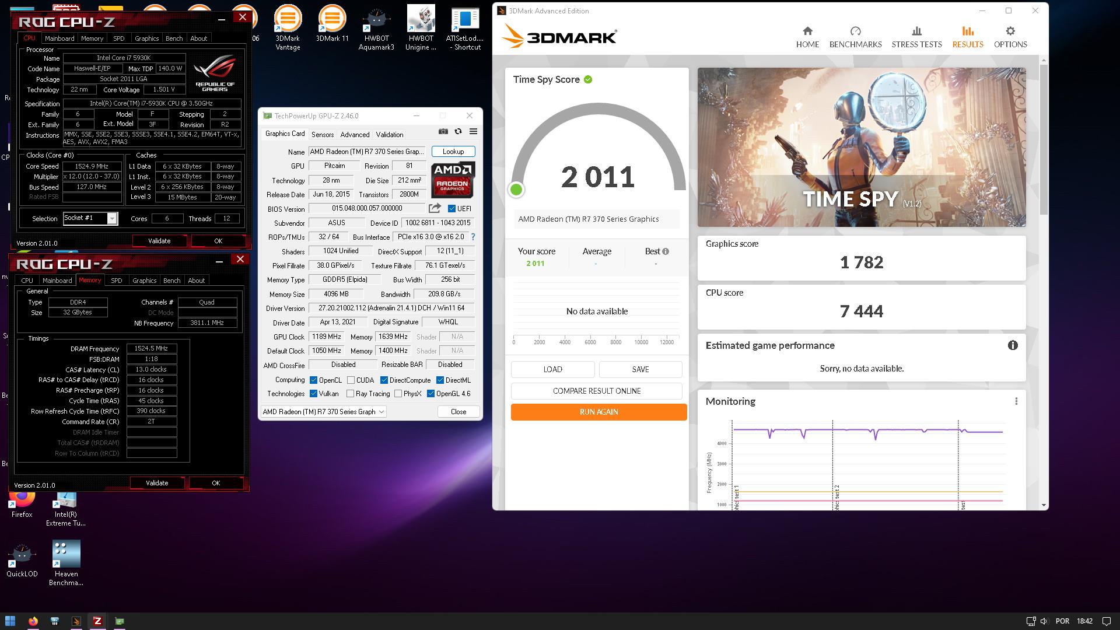Click the GPU-Z BIOS Version field
The height and width of the screenshot is (630, 1120).
coord(367,208)
